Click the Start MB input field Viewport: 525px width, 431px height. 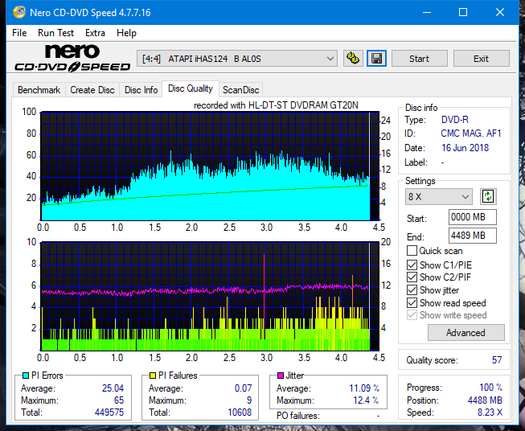472,217
